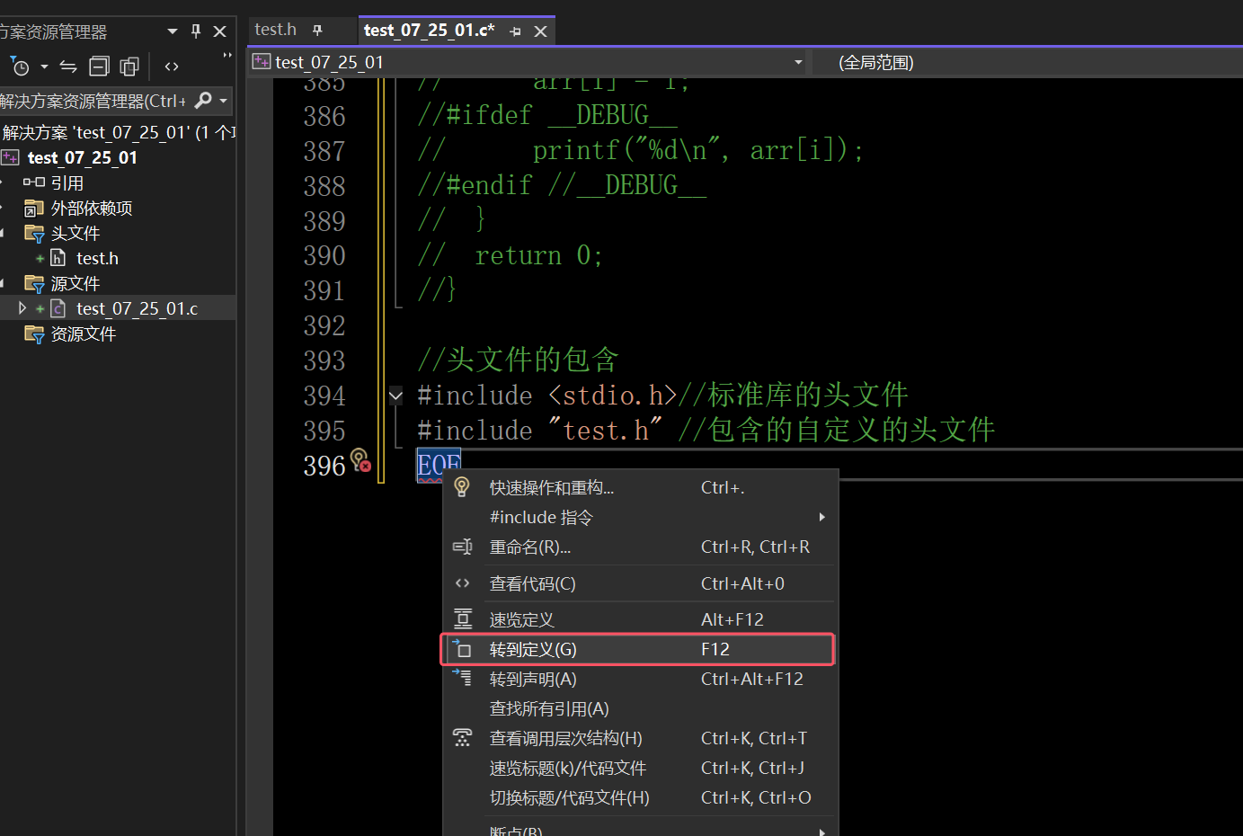Open the search options dropdown arrow
This screenshot has width=1243, height=836.
(223, 101)
